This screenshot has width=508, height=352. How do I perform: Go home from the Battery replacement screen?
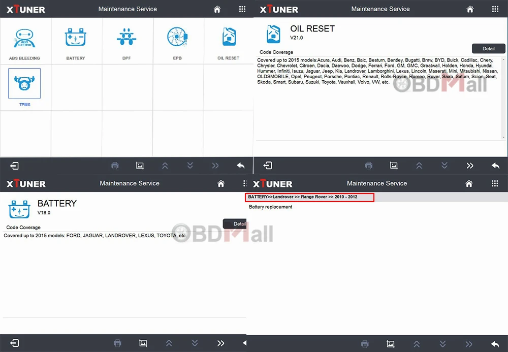click(469, 184)
